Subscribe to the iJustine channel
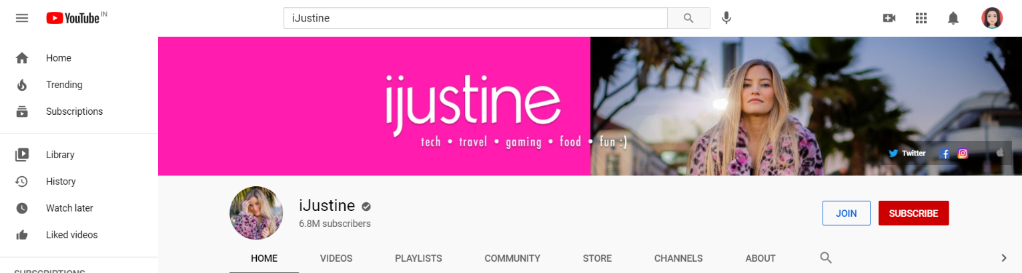This screenshot has height=273, width=1022. [913, 213]
